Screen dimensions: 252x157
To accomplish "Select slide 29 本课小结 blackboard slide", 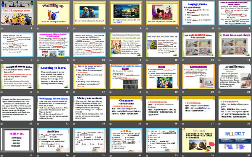I will (x=17, y=140).
